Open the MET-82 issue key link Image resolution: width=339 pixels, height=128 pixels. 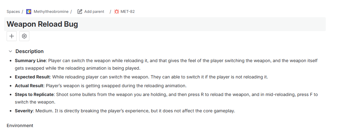click(x=127, y=12)
